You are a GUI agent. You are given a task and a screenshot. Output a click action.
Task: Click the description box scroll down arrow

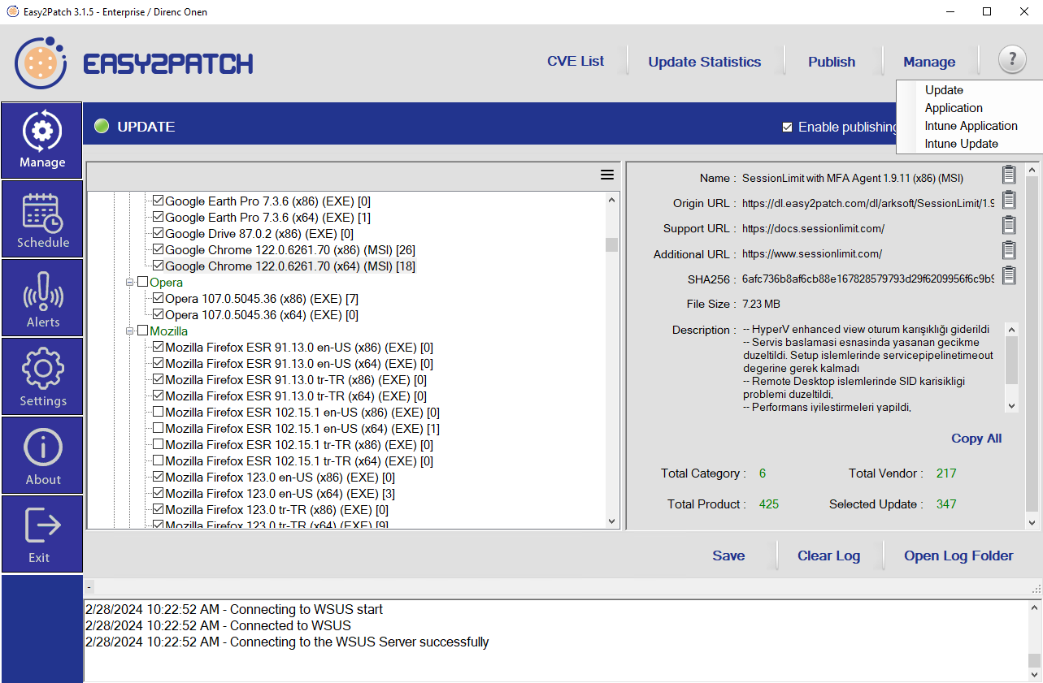pos(1011,406)
